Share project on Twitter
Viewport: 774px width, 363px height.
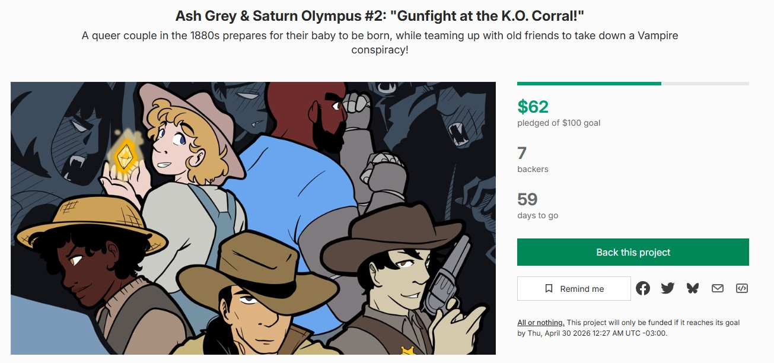tap(668, 288)
